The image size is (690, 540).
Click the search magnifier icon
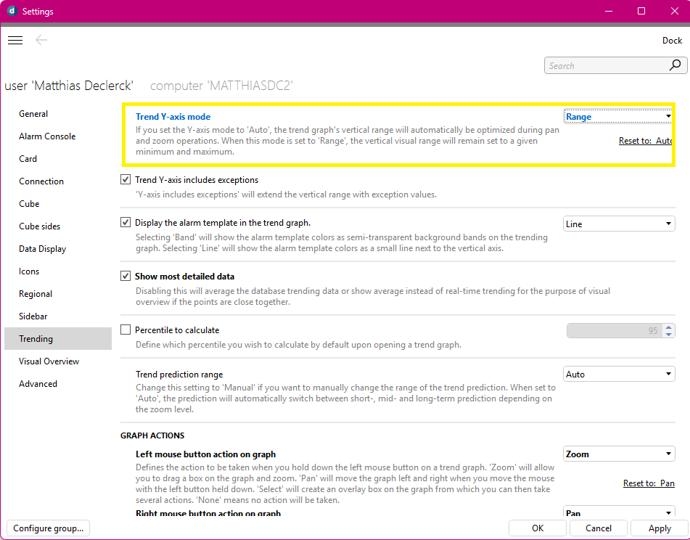point(675,65)
